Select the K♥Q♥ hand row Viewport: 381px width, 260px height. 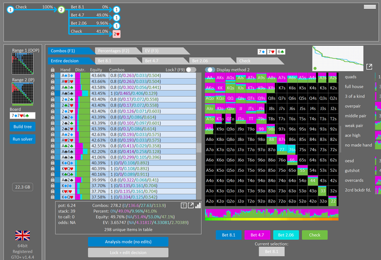pyautogui.click(x=126, y=169)
